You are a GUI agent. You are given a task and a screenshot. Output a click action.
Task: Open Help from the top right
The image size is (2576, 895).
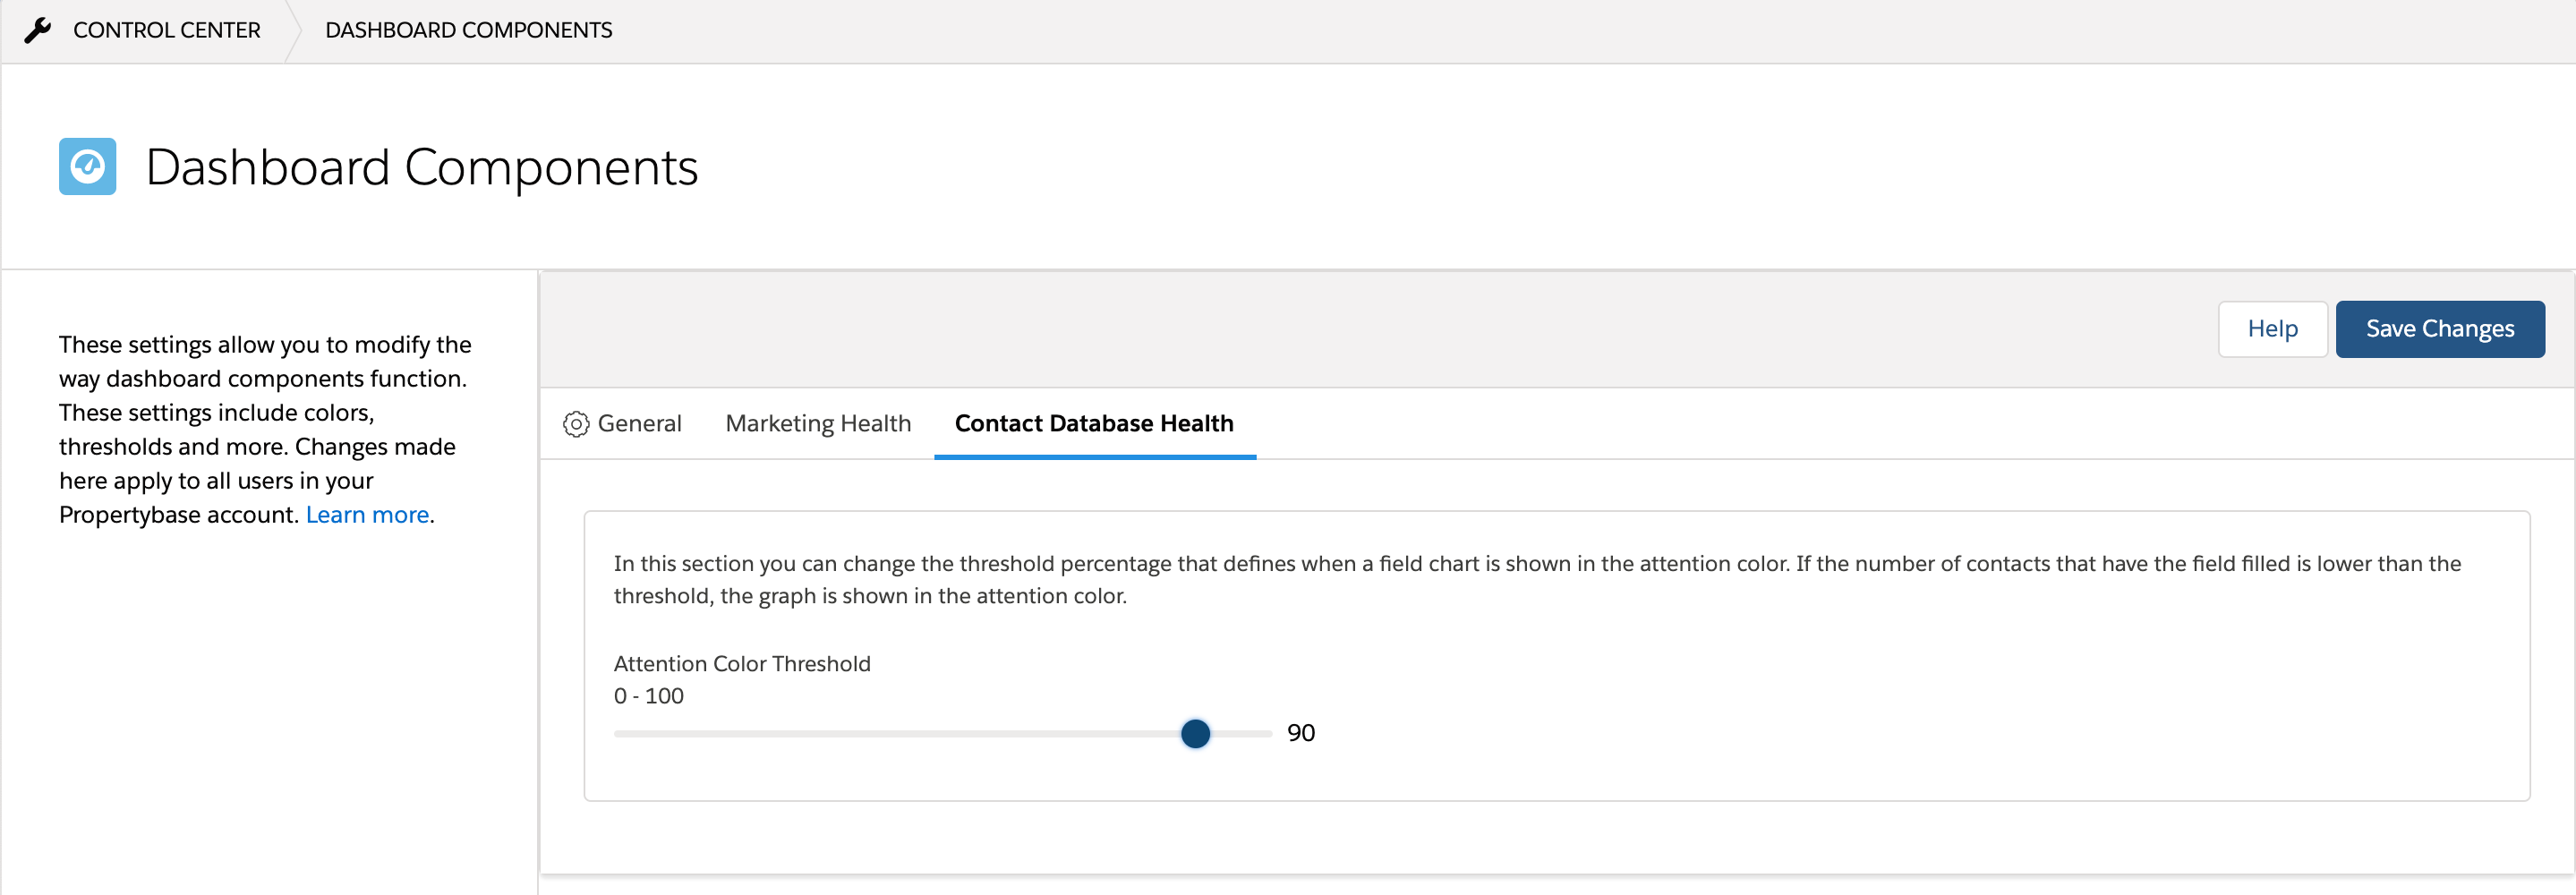(x=2273, y=328)
